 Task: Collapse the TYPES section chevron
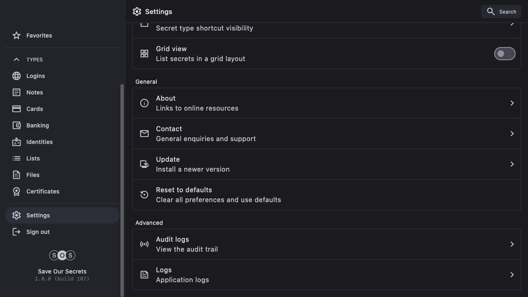16,59
